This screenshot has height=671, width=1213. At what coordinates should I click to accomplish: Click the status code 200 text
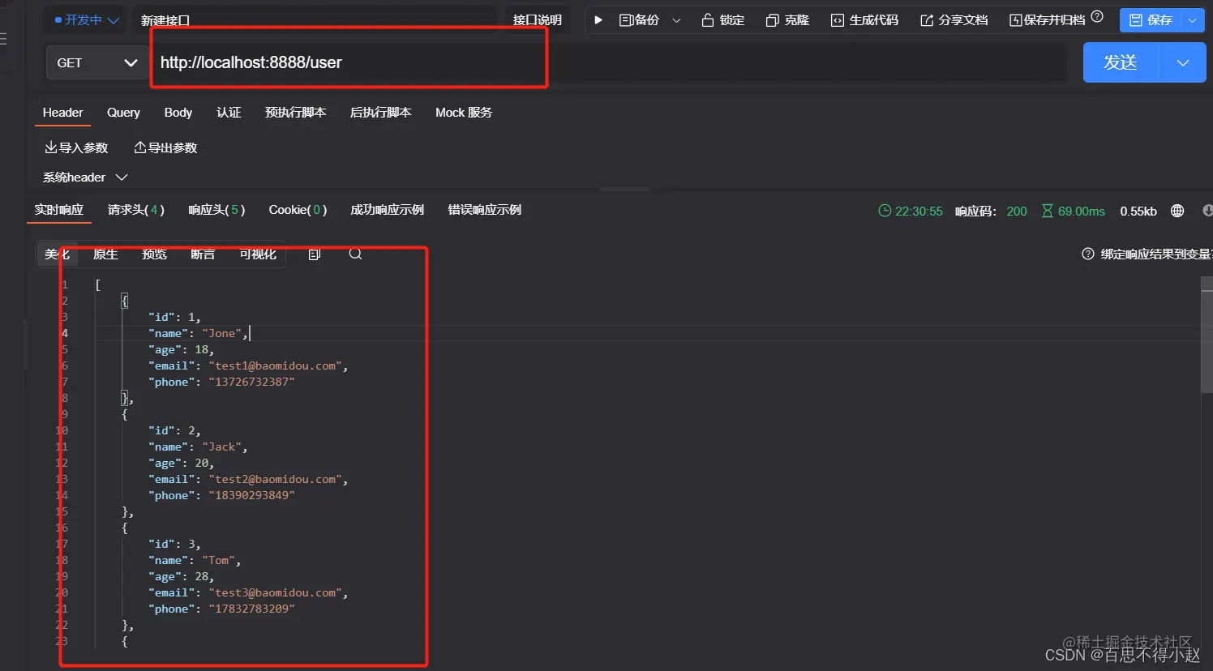point(1017,211)
